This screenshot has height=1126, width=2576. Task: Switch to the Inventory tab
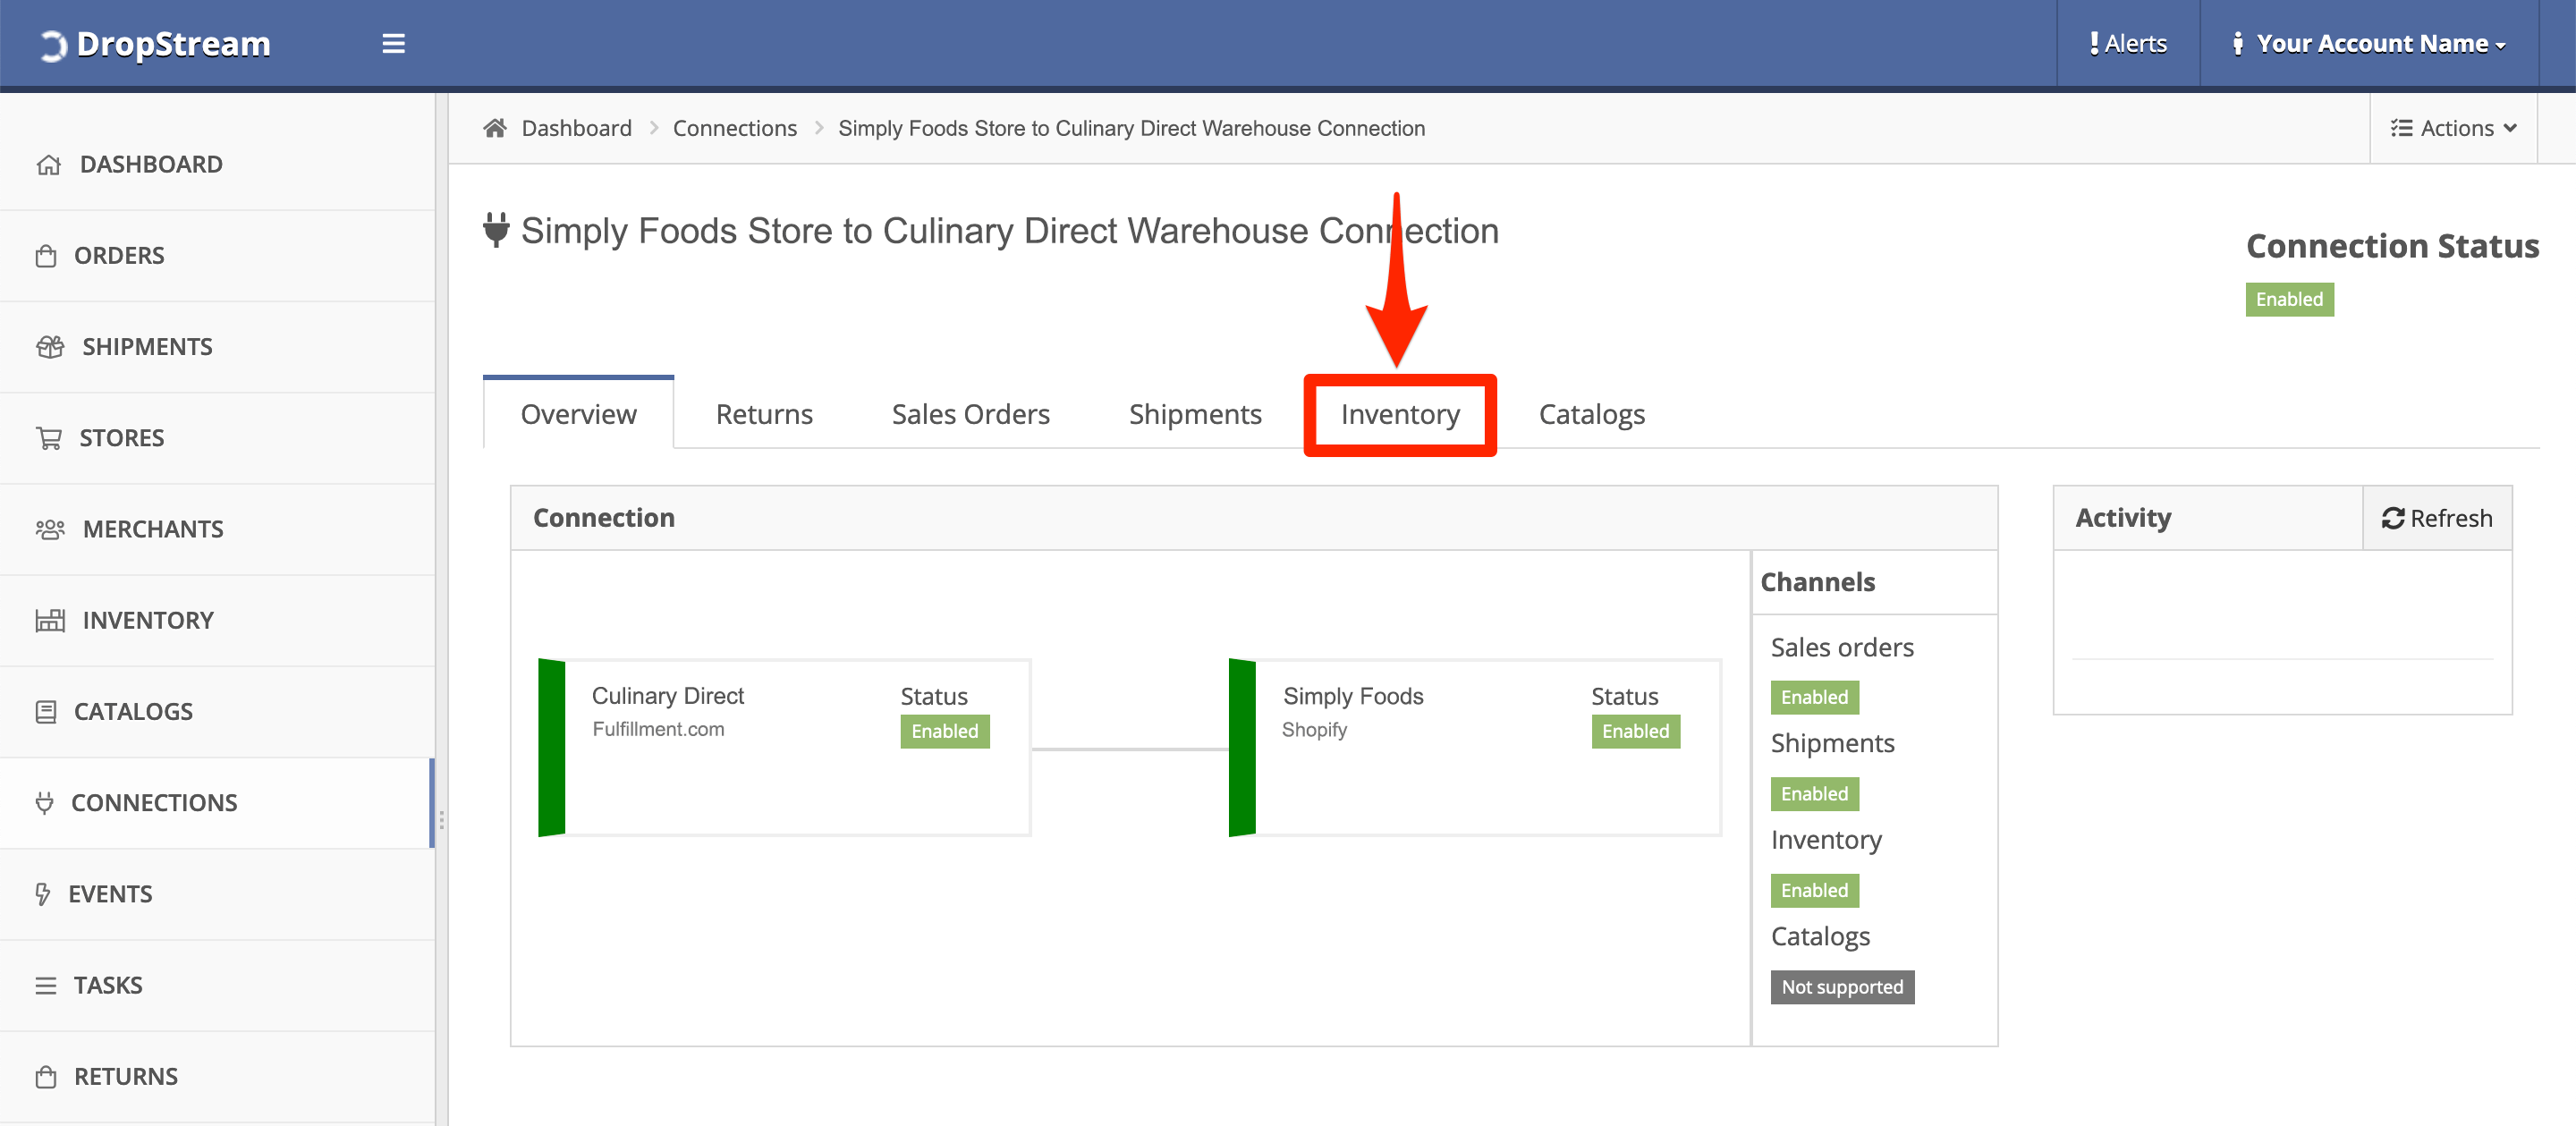[x=1400, y=413]
